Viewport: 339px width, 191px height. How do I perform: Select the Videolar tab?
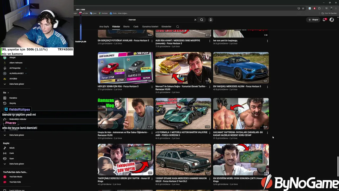click(x=116, y=27)
